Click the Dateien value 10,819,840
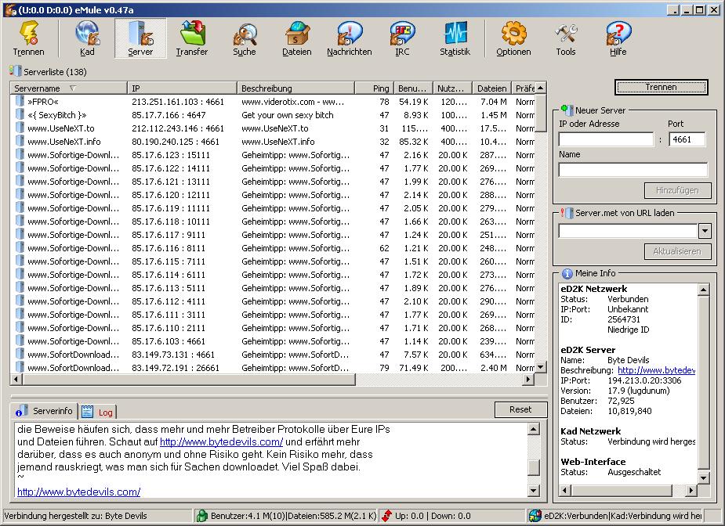This screenshot has height=526, width=725. coord(629,411)
